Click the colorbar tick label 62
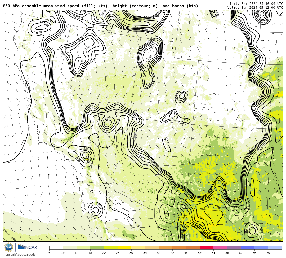 [x=241, y=253]
